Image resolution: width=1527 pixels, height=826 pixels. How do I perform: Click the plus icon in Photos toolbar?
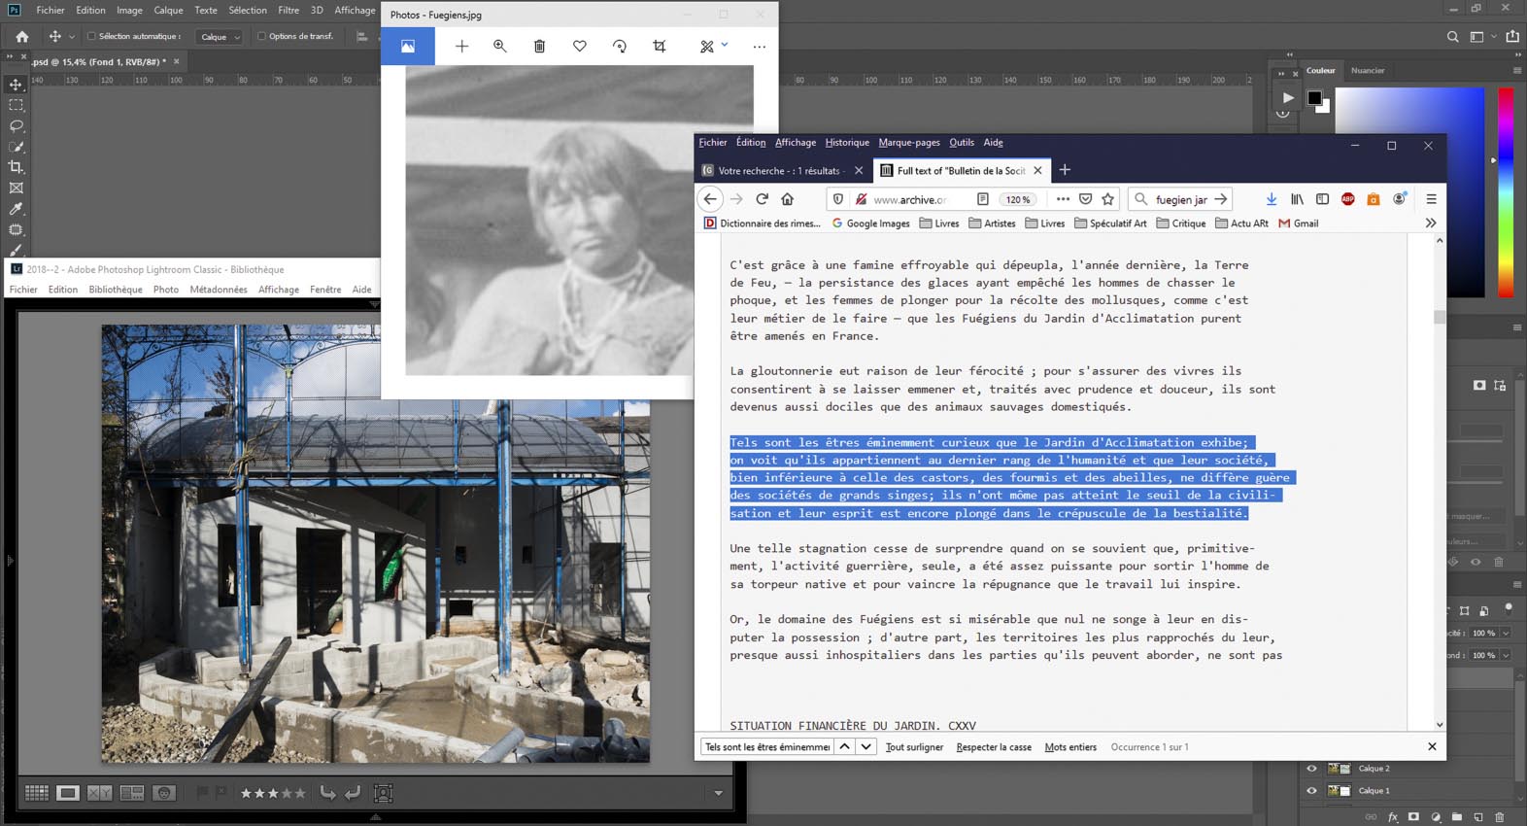point(461,47)
